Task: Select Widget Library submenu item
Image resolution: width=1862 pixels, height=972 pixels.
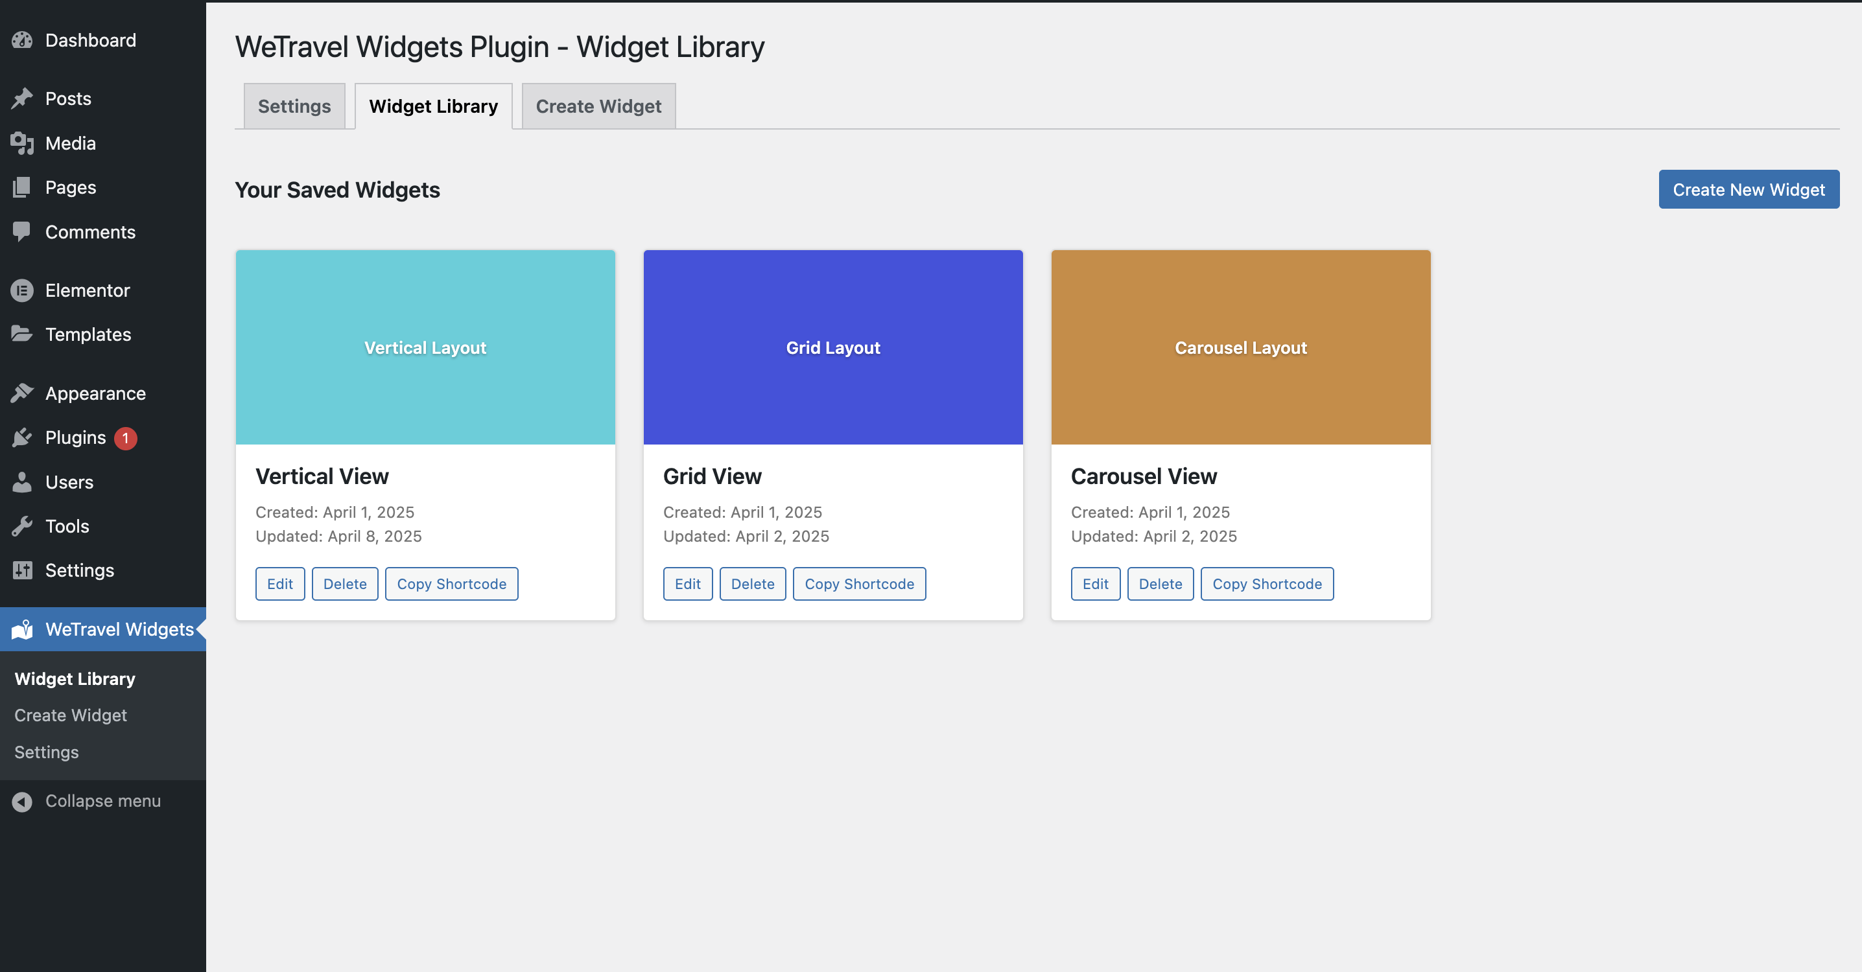Action: click(75, 678)
